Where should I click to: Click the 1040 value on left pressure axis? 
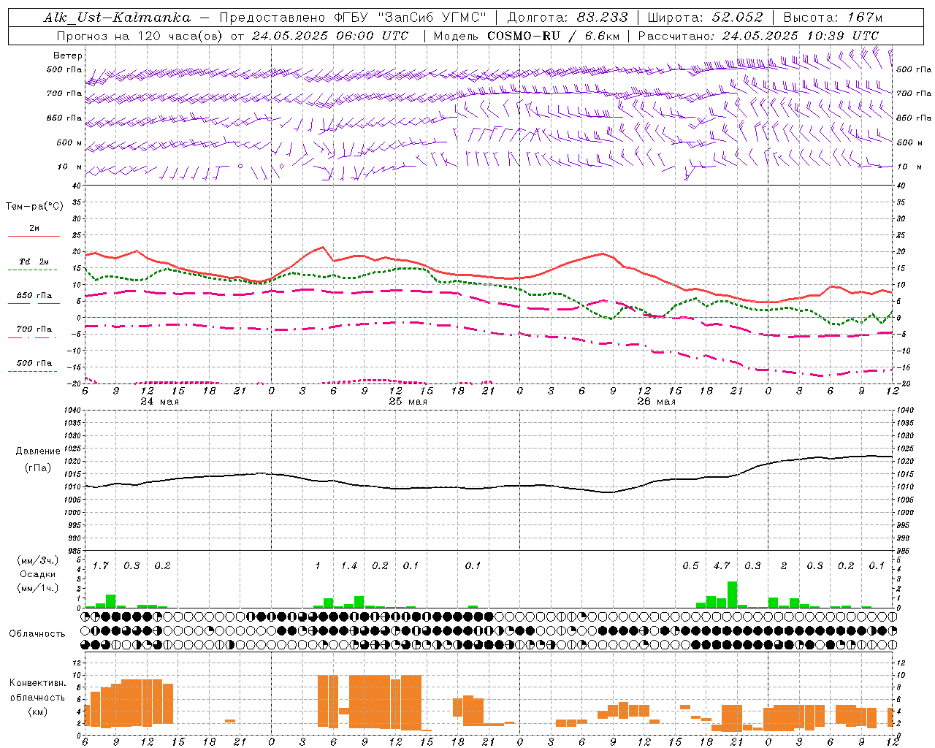72,410
